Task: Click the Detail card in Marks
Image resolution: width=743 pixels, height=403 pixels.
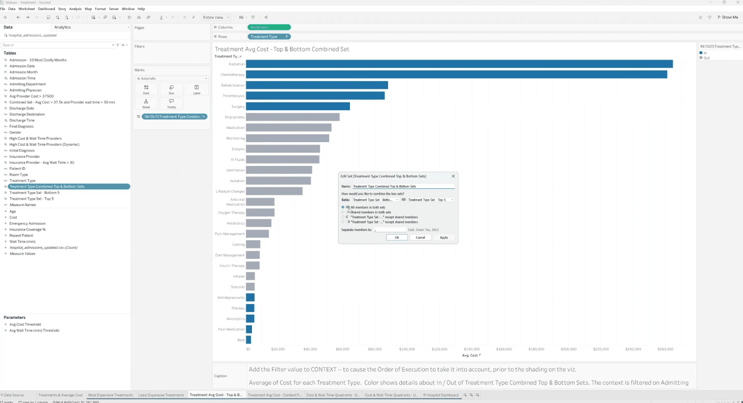Action: pos(146,103)
